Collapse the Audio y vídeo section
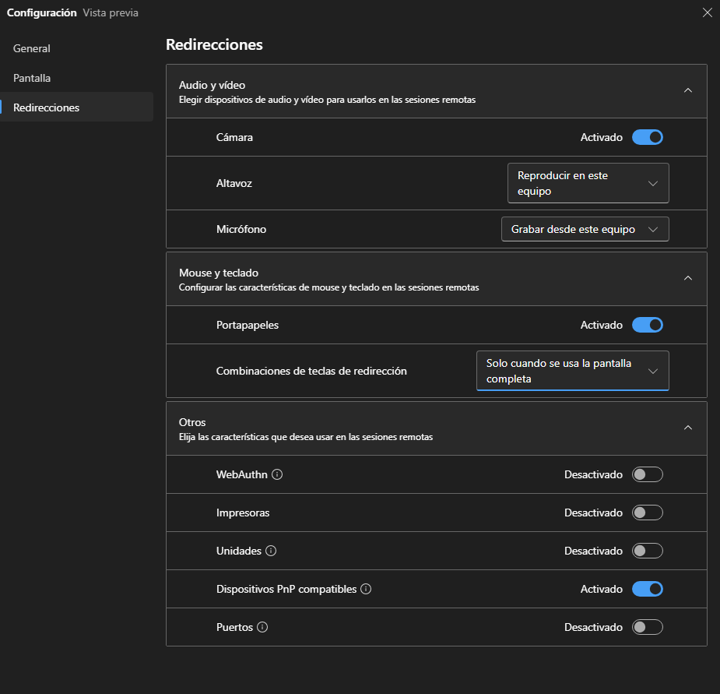Viewport: 720px width, 694px height. coord(688,90)
